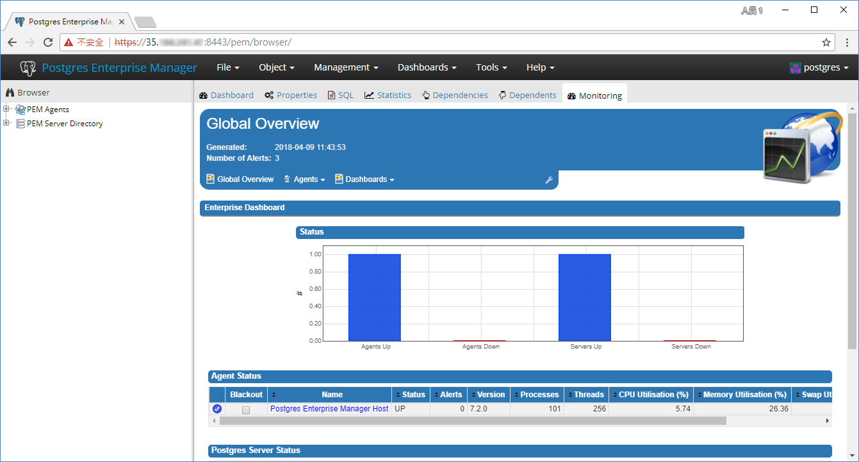Select the Monitoring tab
Viewport: 859px width, 462px height.
click(594, 95)
